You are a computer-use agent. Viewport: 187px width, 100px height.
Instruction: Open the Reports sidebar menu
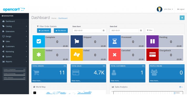coord(14,62)
